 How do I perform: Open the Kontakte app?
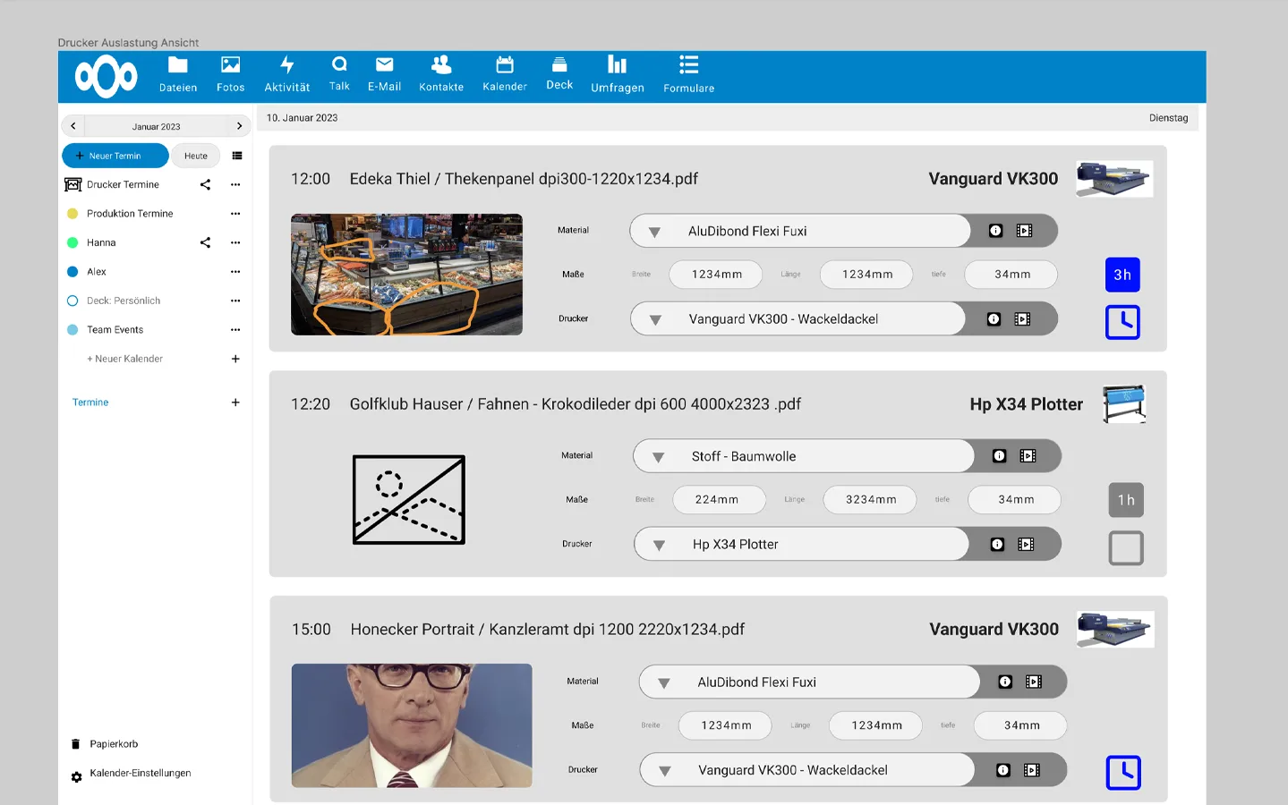click(x=441, y=74)
